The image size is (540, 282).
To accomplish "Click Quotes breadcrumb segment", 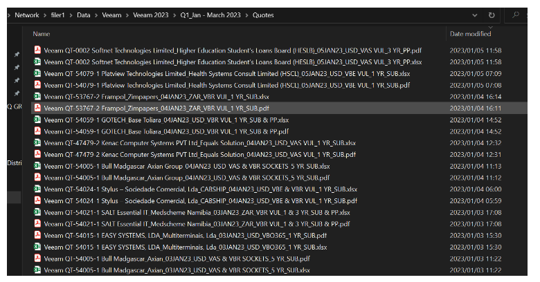I will [263, 15].
